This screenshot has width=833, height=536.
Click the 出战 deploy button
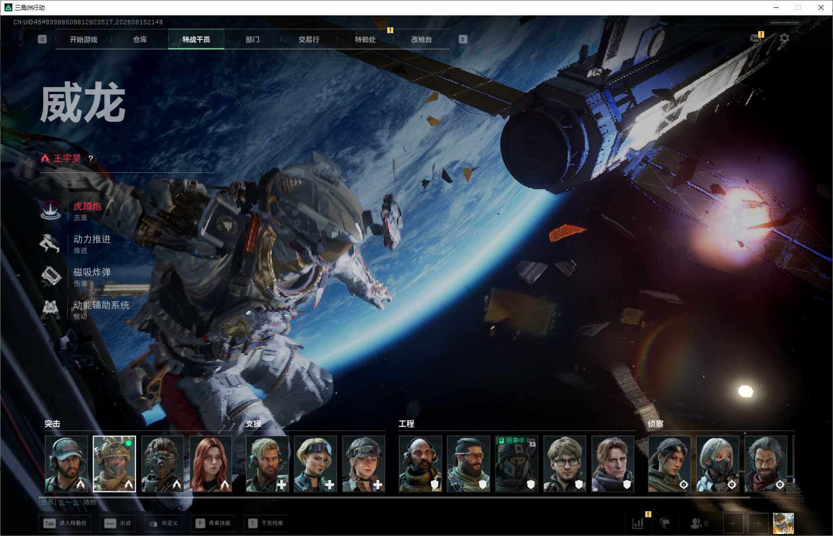118,523
